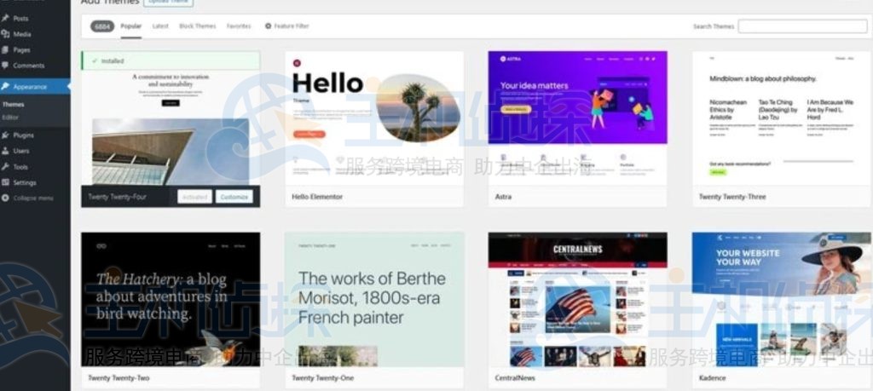
Task: Open the Astra theme thumbnail
Action: [x=577, y=118]
